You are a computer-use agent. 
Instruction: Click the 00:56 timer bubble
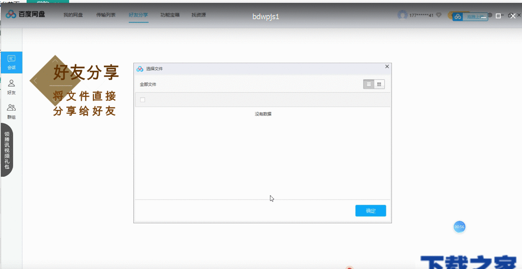point(459,227)
